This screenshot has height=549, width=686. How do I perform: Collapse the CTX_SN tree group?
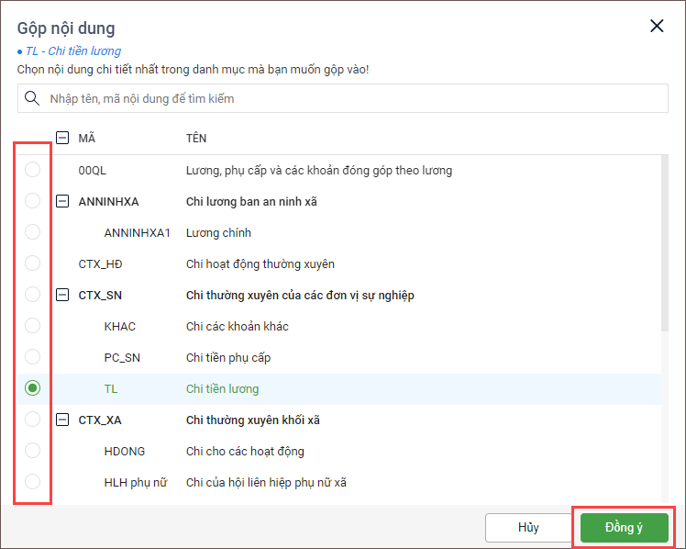(62, 295)
